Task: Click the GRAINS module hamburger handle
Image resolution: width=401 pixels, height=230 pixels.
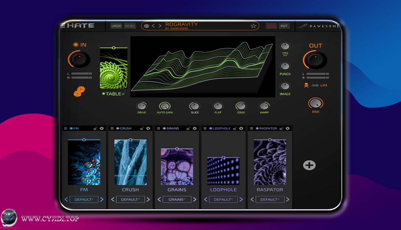Action: coord(158,128)
